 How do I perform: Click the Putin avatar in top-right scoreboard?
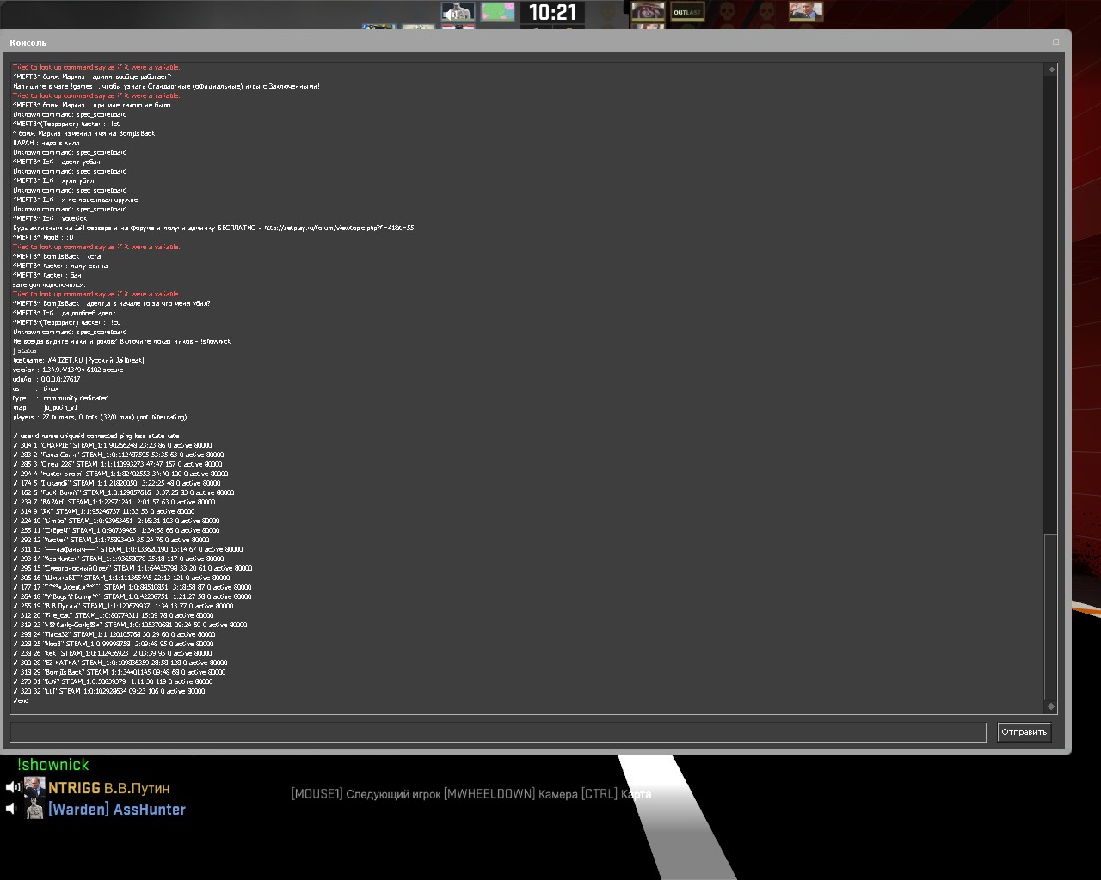pos(806,12)
